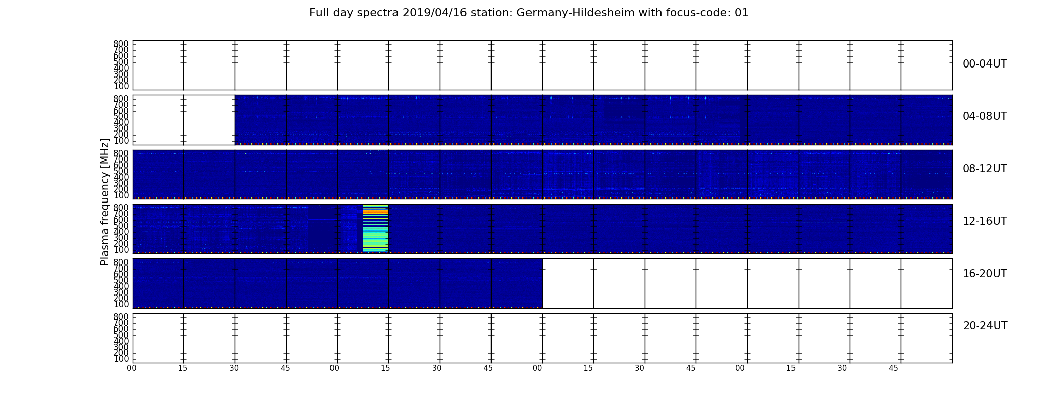The image size is (1058, 403).
Task: Click the 800 tick label of the 16-20UT panel
Action: [x=121, y=262]
